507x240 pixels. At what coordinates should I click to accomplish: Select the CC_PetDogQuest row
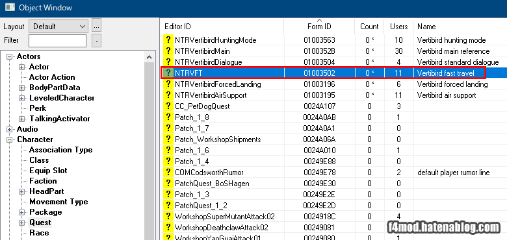click(x=333, y=106)
